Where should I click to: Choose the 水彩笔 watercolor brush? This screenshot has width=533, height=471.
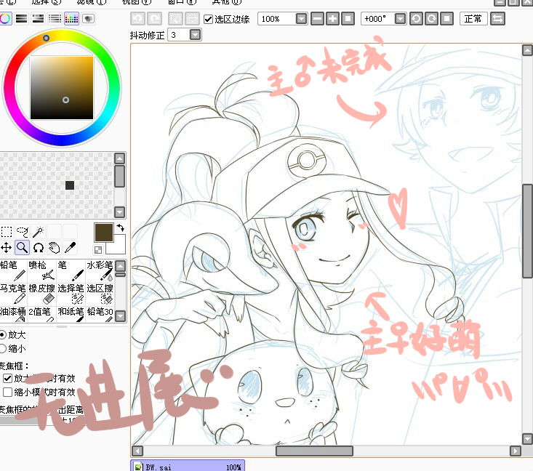100,271
